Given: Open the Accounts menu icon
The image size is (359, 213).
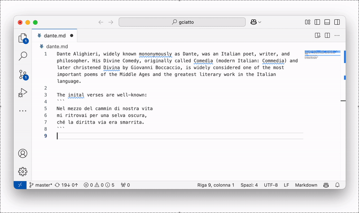Looking at the screenshot, I should (x=23, y=153).
